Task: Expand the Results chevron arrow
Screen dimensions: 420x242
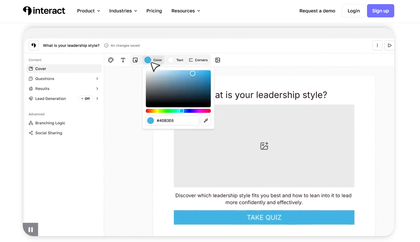Action: point(97,89)
